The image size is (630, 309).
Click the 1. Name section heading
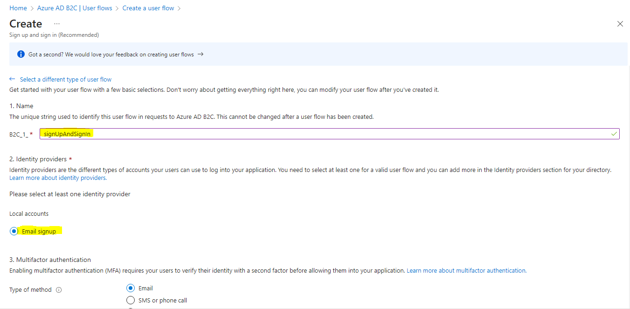click(21, 106)
